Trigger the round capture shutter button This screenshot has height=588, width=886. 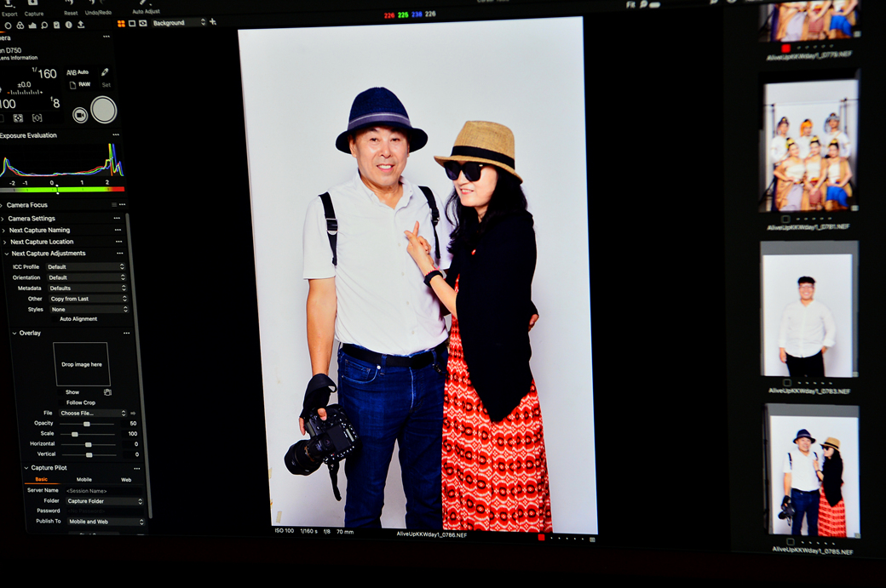tap(104, 110)
